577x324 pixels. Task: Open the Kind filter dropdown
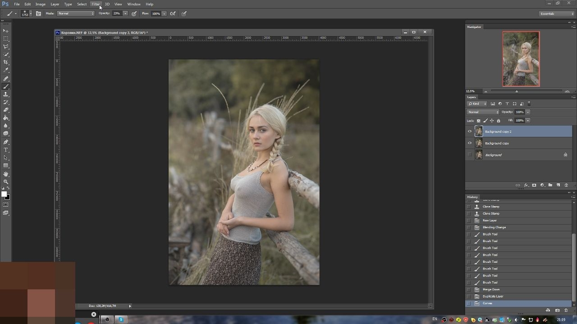477,104
